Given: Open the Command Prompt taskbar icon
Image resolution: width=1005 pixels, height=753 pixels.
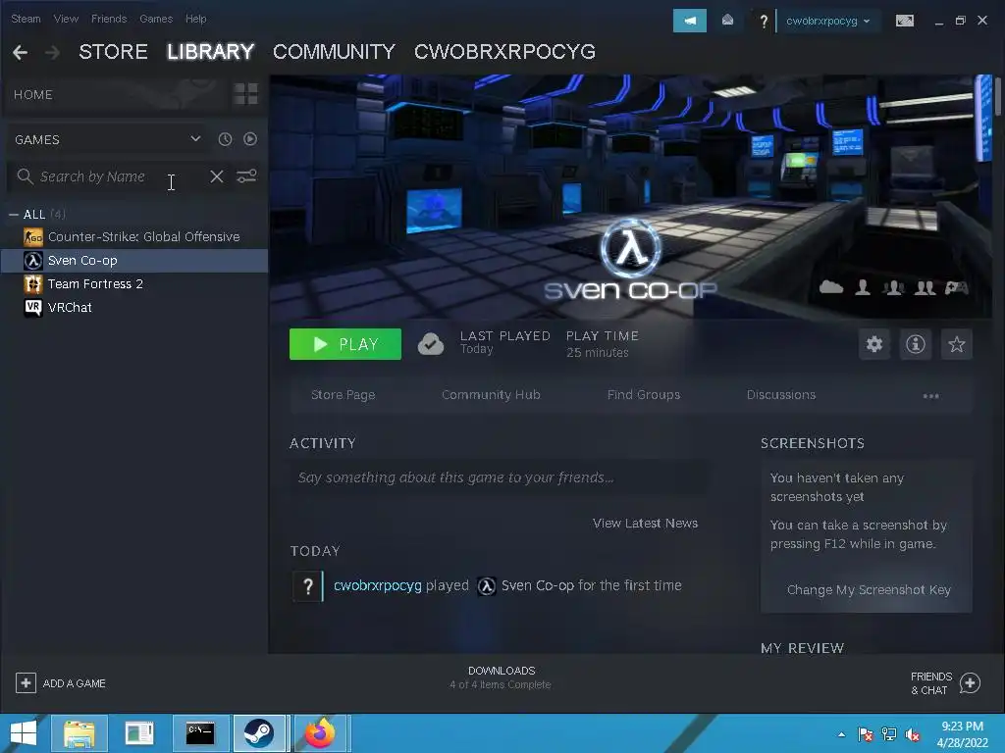Looking at the screenshot, I should point(200,733).
